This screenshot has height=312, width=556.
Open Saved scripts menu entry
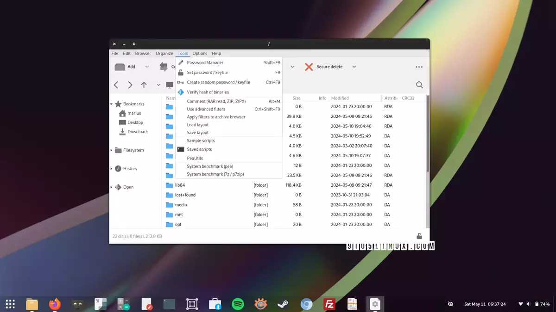[229, 149]
